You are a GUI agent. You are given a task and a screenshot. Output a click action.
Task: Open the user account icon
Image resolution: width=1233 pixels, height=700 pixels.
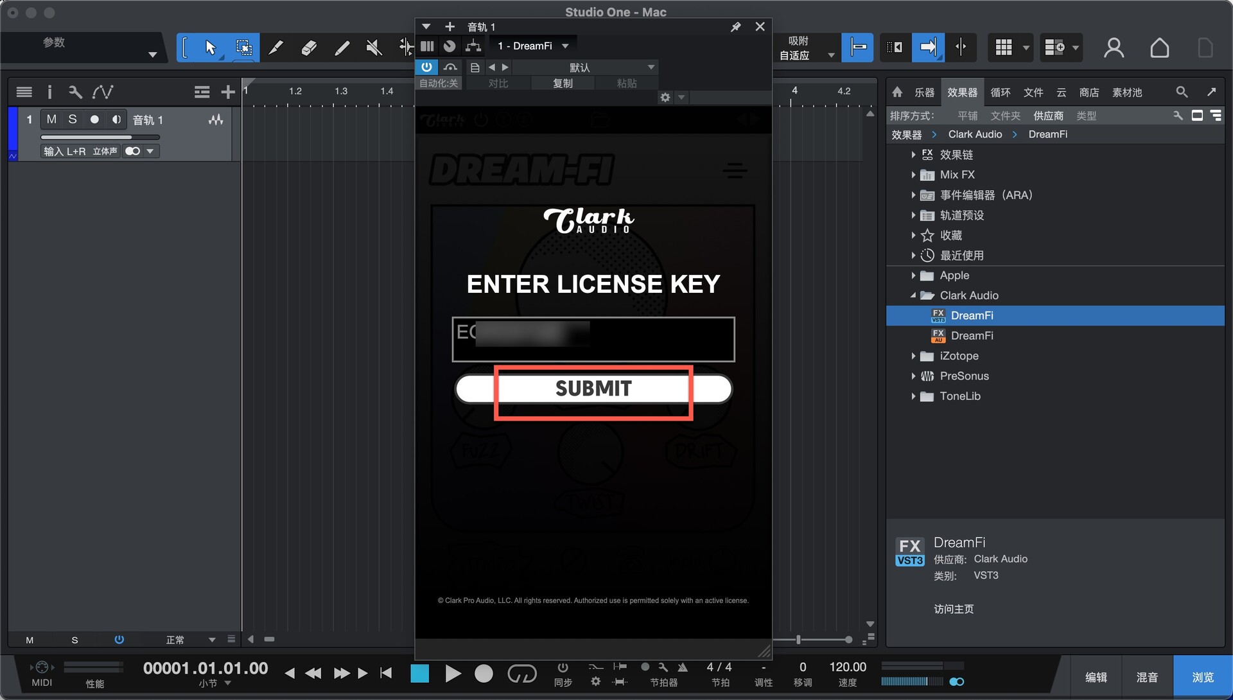point(1114,48)
